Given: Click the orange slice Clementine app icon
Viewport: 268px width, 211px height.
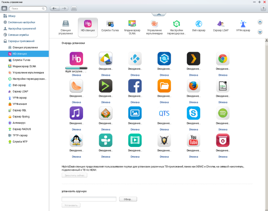Looking at the screenshot, I should tap(76, 86).
